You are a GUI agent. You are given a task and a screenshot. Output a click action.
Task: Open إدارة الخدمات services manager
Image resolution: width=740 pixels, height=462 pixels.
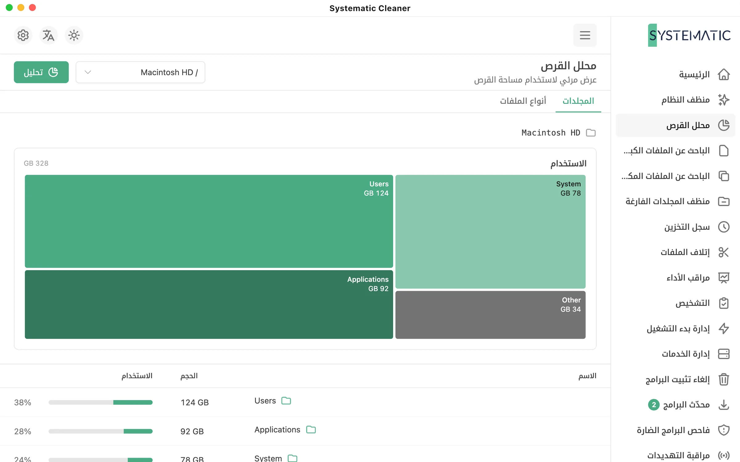coord(676,354)
